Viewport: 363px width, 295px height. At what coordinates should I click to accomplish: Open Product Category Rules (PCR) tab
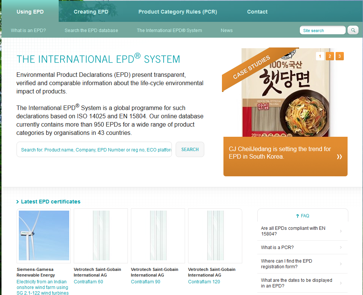click(x=178, y=12)
